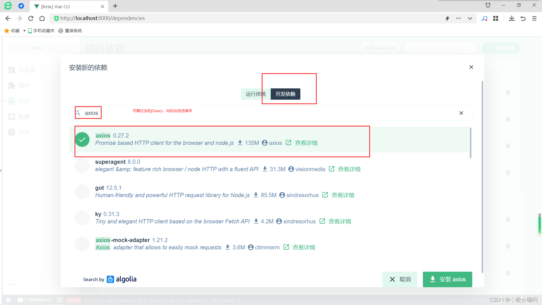Image resolution: width=542 pixels, height=305 pixels.
Task: Click the 安装 axios install button
Action: (447, 279)
